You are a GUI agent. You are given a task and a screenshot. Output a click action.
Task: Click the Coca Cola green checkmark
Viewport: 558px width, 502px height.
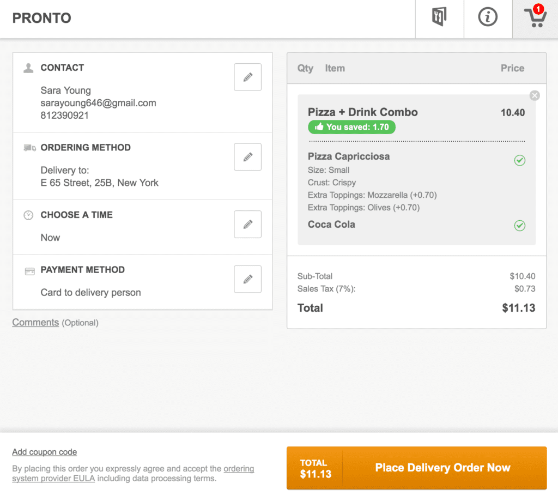[519, 225]
